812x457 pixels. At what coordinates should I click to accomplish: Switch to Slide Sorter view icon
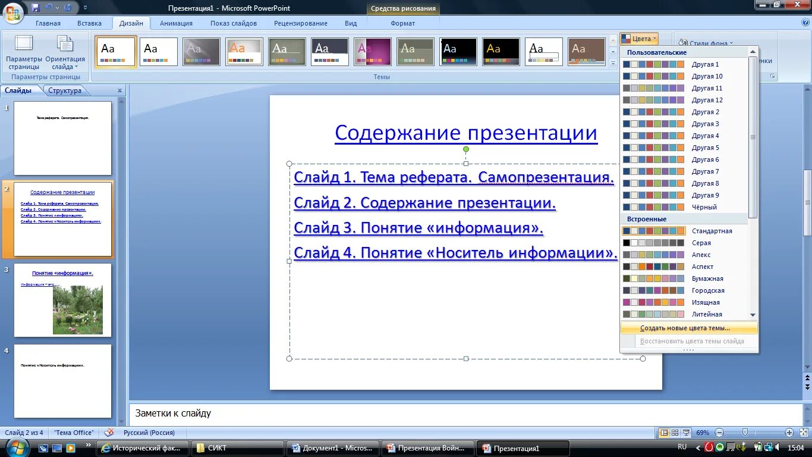tap(675, 433)
